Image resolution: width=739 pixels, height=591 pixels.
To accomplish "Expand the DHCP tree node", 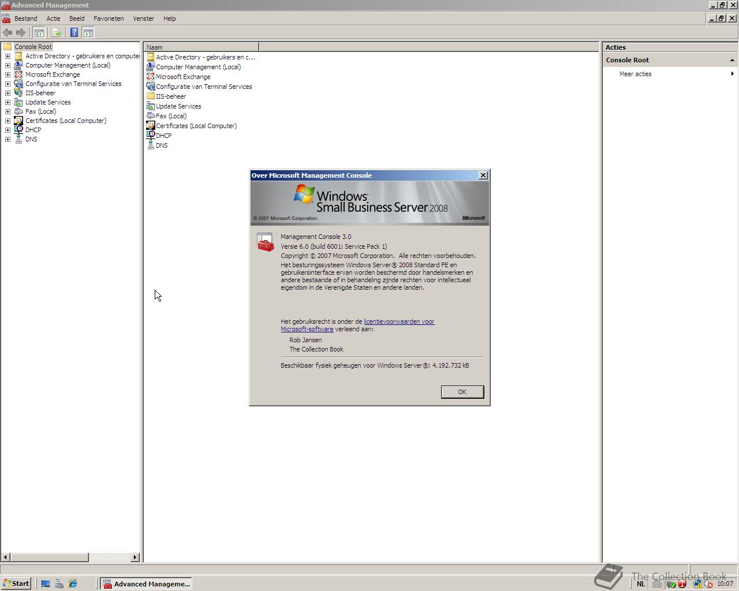I will pos(8,130).
